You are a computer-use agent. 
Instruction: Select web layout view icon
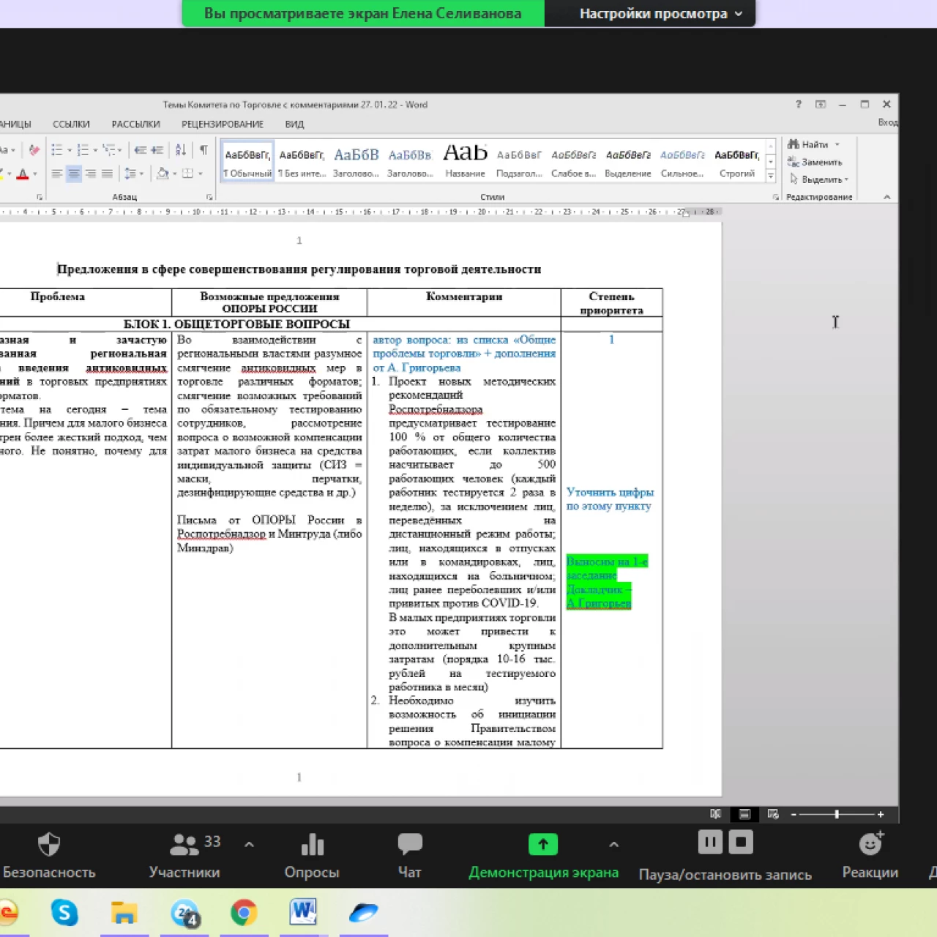(773, 814)
